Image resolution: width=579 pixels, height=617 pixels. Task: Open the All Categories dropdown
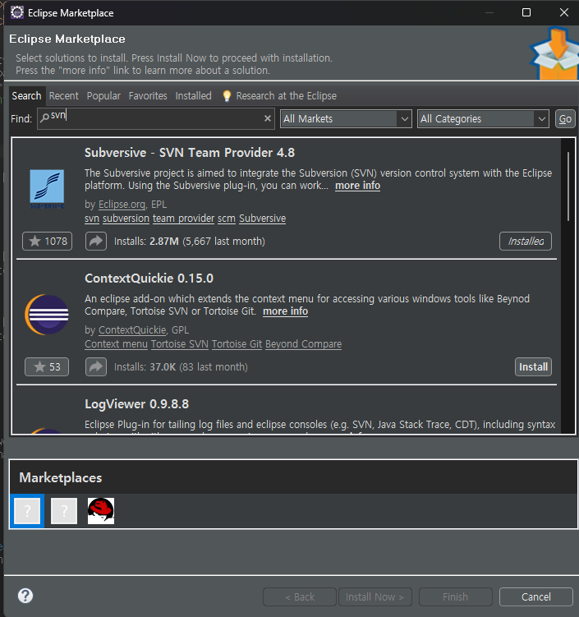[x=483, y=119]
